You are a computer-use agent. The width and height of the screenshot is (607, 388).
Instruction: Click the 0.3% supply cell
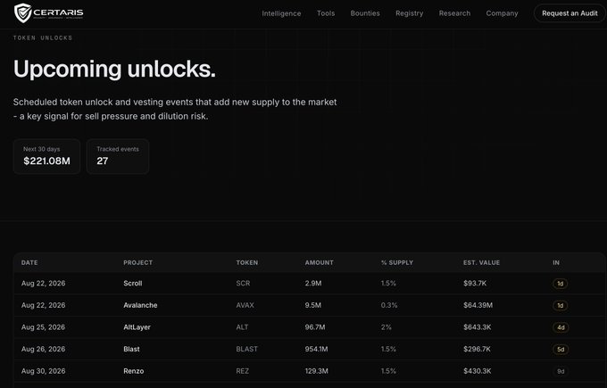click(389, 305)
